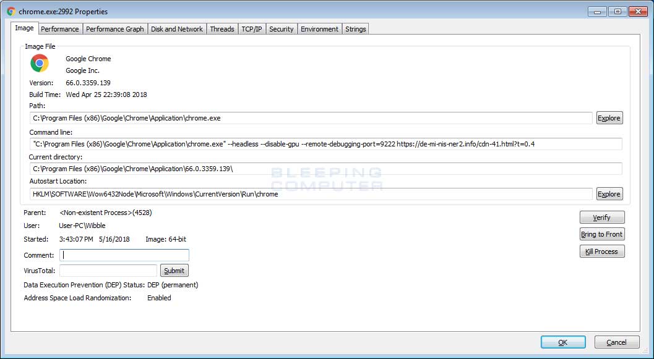This screenshot has width=654, height=359.
Task: Click inside the Comment text field
Action: point(124,255)
